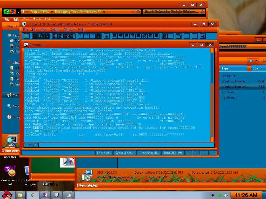Screen dimensions: 266x199
Task: Turn Source Mode on via toolbar
Action: pos(164,36)
